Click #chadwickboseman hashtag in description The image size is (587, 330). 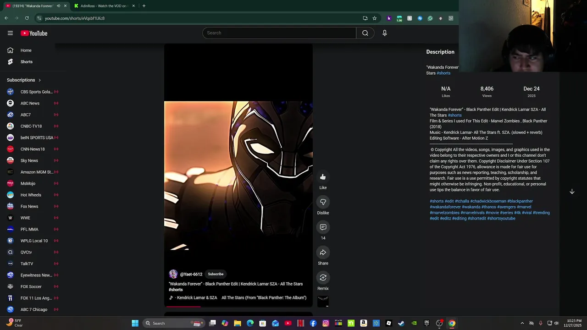[x=488, y=201]
